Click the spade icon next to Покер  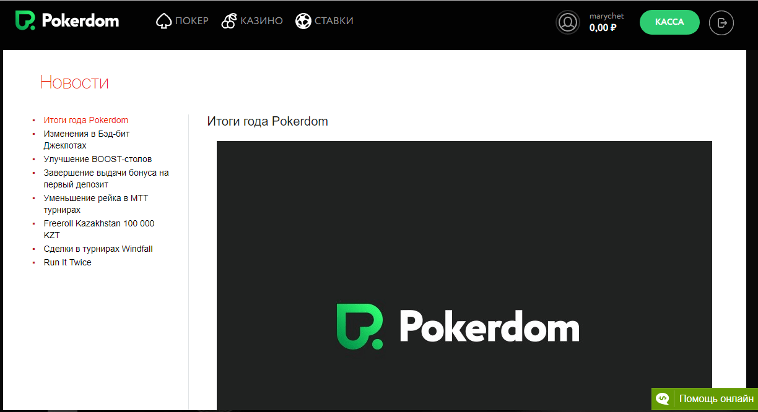coord(163,22)
